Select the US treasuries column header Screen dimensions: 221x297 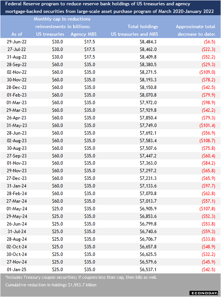(50, 34)
